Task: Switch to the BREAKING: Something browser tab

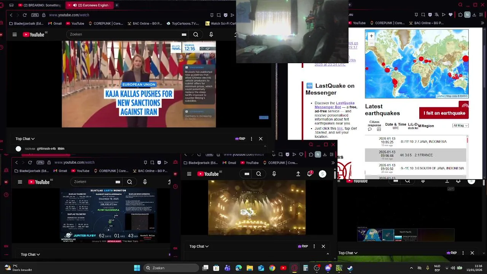Action: click(x=40, y=5)
